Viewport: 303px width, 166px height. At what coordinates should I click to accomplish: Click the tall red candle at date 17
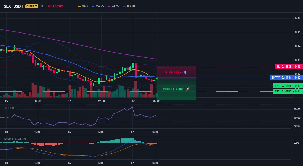pyautogui.click(x=136, y=71)
